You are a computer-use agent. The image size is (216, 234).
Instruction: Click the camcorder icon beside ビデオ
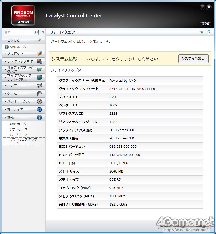(39, 85)
